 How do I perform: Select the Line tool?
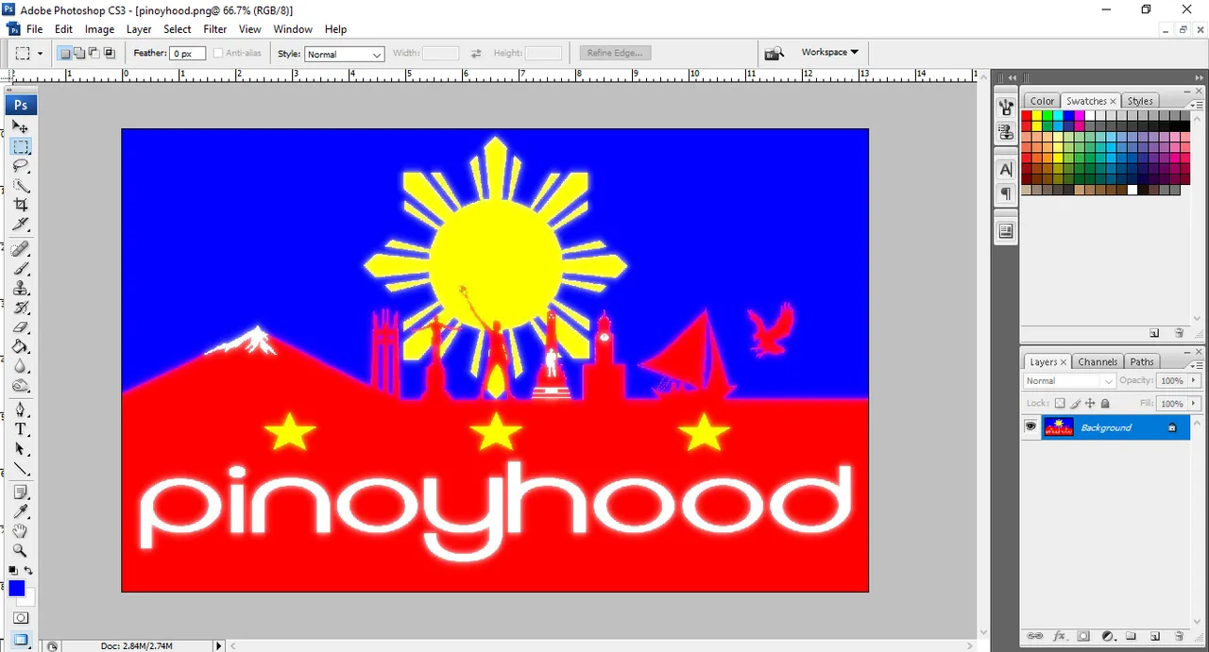tap(20, 469)
